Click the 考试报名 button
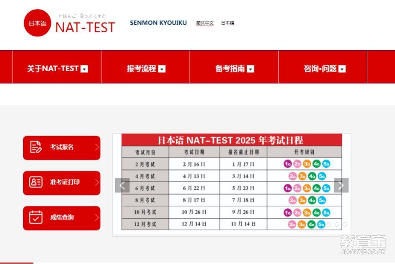Screen dimensions: 395x264 pos(62,148)
